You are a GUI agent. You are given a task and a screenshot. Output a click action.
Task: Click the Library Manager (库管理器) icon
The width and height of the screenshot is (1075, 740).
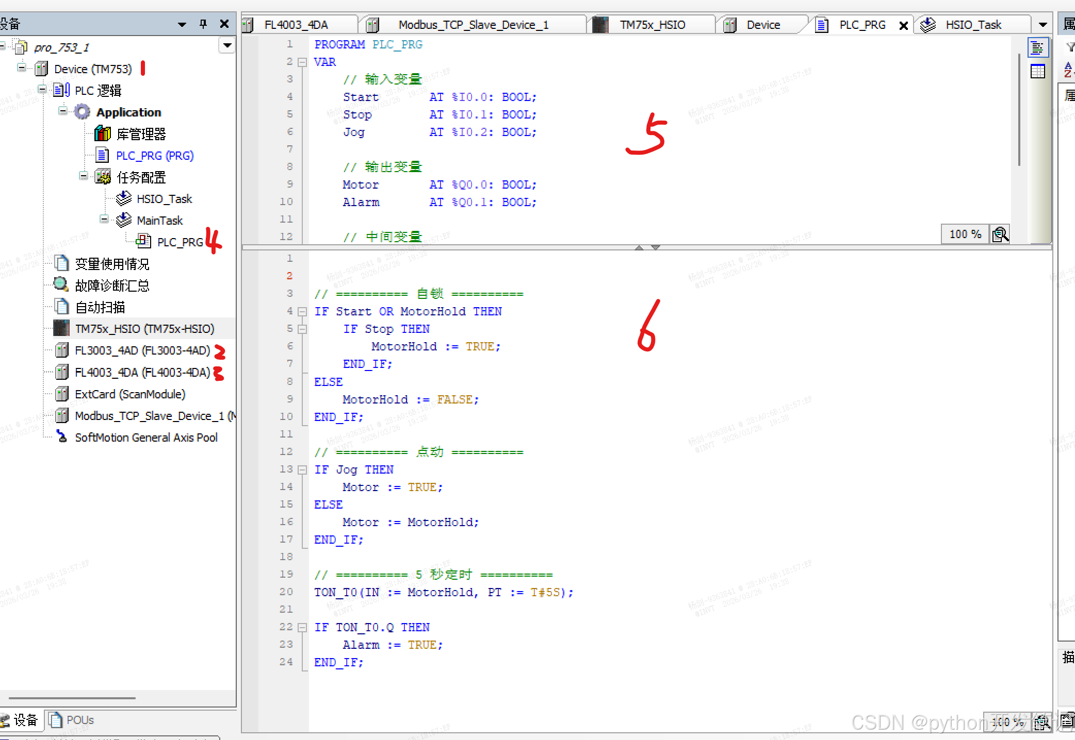(103, 134)
